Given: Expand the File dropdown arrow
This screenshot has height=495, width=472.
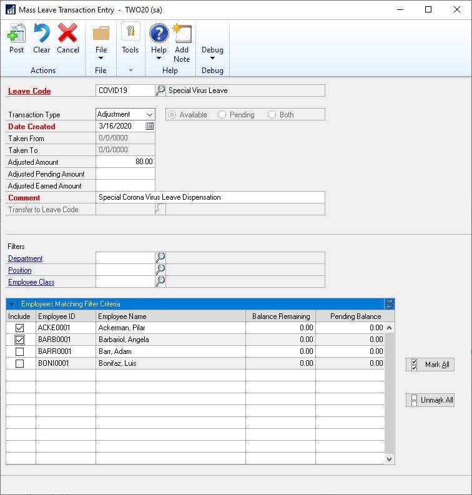Looking at the screenshot, I should 101,58.
